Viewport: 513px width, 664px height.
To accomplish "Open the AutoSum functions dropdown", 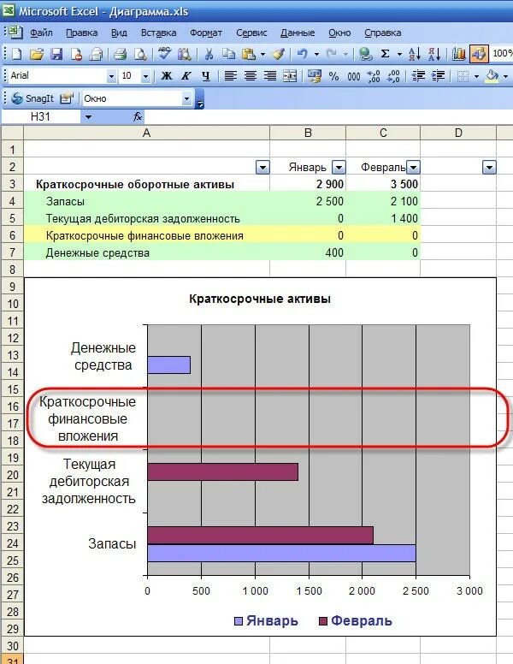I will pos(399,54).
